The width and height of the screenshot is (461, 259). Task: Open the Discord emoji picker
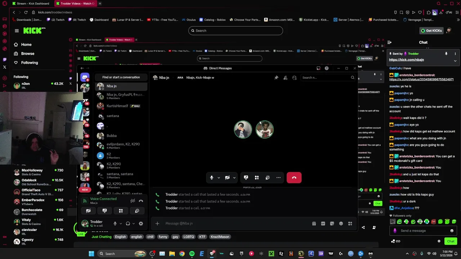pyautogui.click(x=341, y=223)
